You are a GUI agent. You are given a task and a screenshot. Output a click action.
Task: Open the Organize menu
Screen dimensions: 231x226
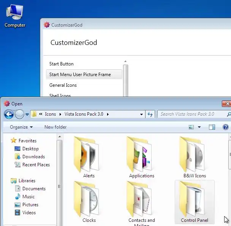(21, 127)
